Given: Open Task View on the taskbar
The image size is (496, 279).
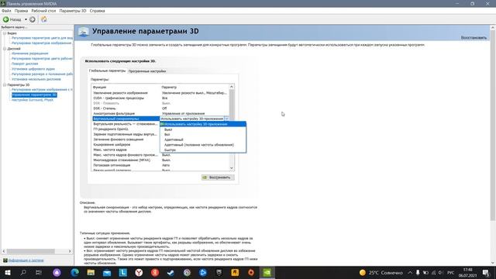Looking at the screenshot, I should click(39, 273).
